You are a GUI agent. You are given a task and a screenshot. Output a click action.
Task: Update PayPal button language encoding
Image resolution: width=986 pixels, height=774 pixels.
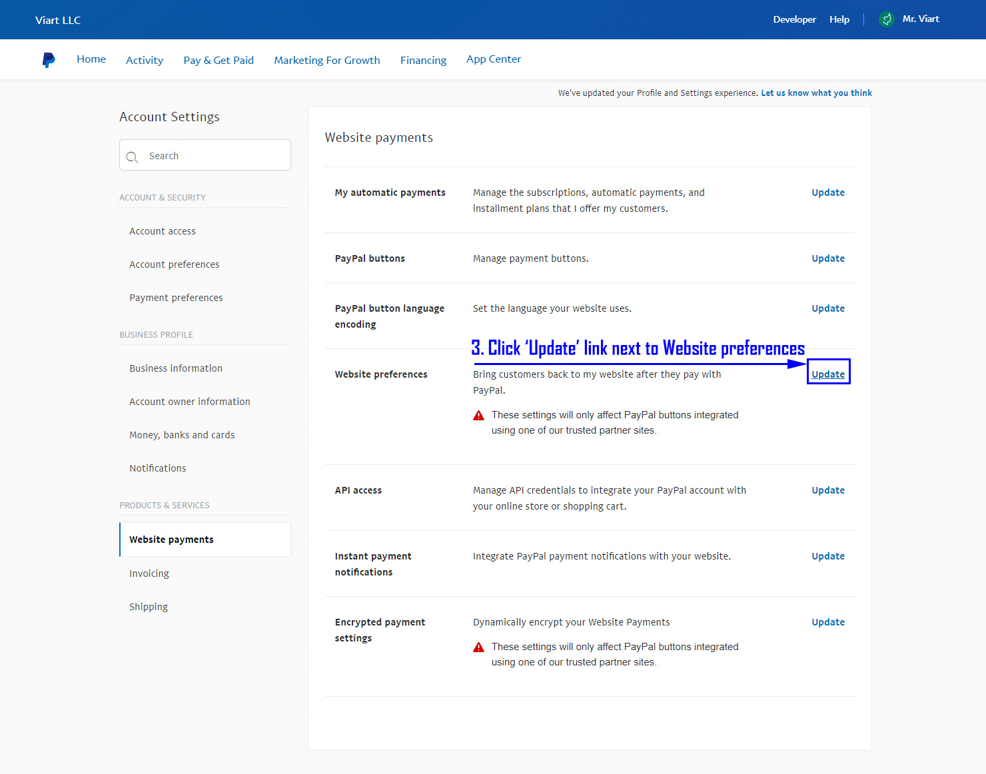pyautogui.click(x=828, y=308)
